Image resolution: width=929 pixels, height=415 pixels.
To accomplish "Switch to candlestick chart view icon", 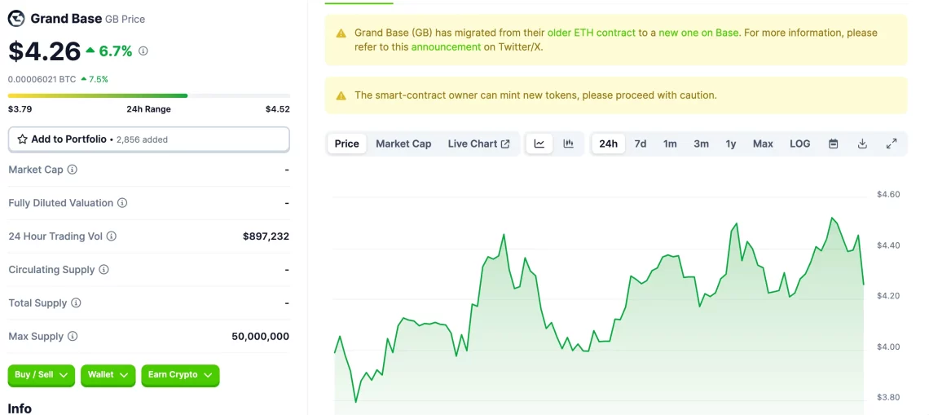I will click(x=569, y=143).
